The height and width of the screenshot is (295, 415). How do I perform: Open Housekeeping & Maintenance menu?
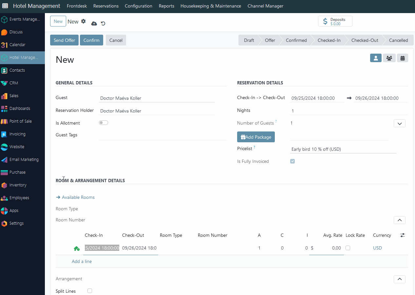pyautogui.click(x=211, y=6)
